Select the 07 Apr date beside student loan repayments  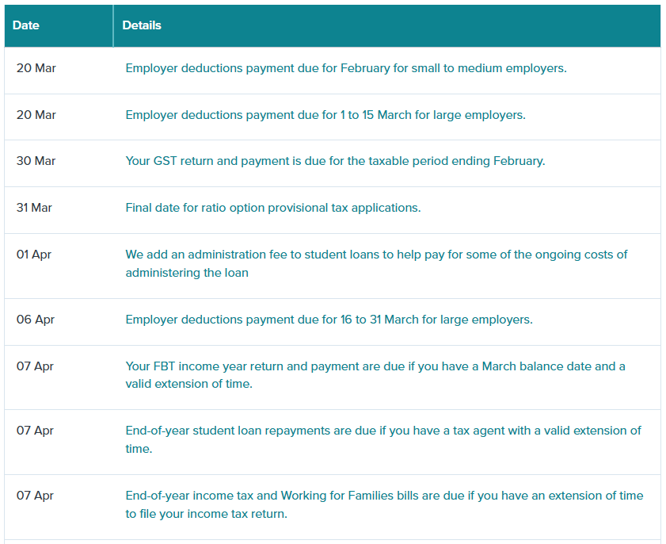click(36, 431)
